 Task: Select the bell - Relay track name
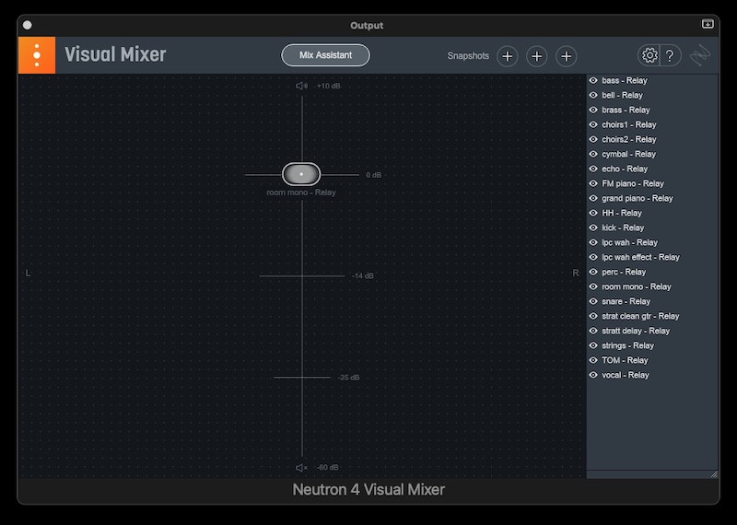pos(623,95)
